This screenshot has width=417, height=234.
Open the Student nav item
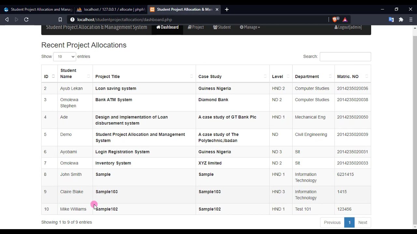[x=222, y=27]
